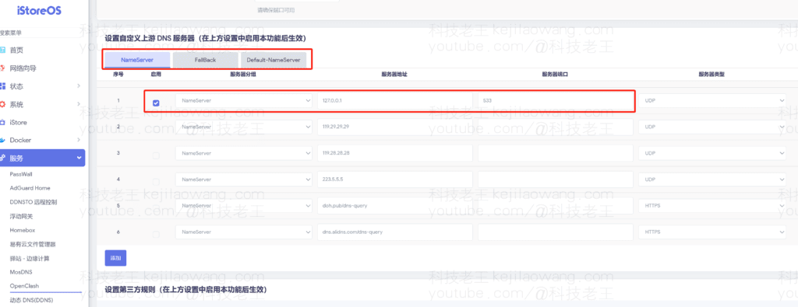Open the 首页 home icon
This screenshot has width=798, height=307.
[x=2, y=51]
